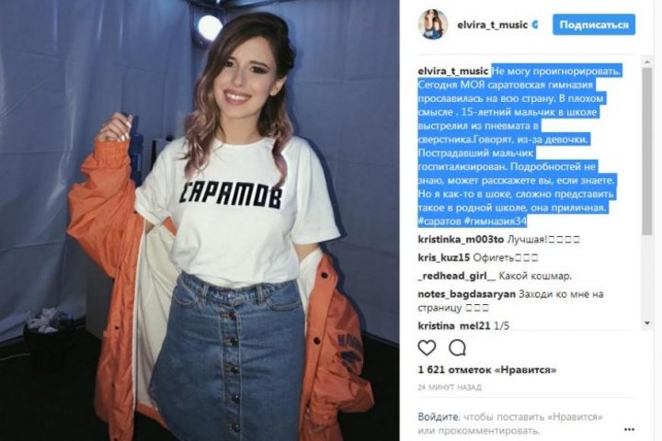Click the comments scrollbar up arrow

click(646, 62)
